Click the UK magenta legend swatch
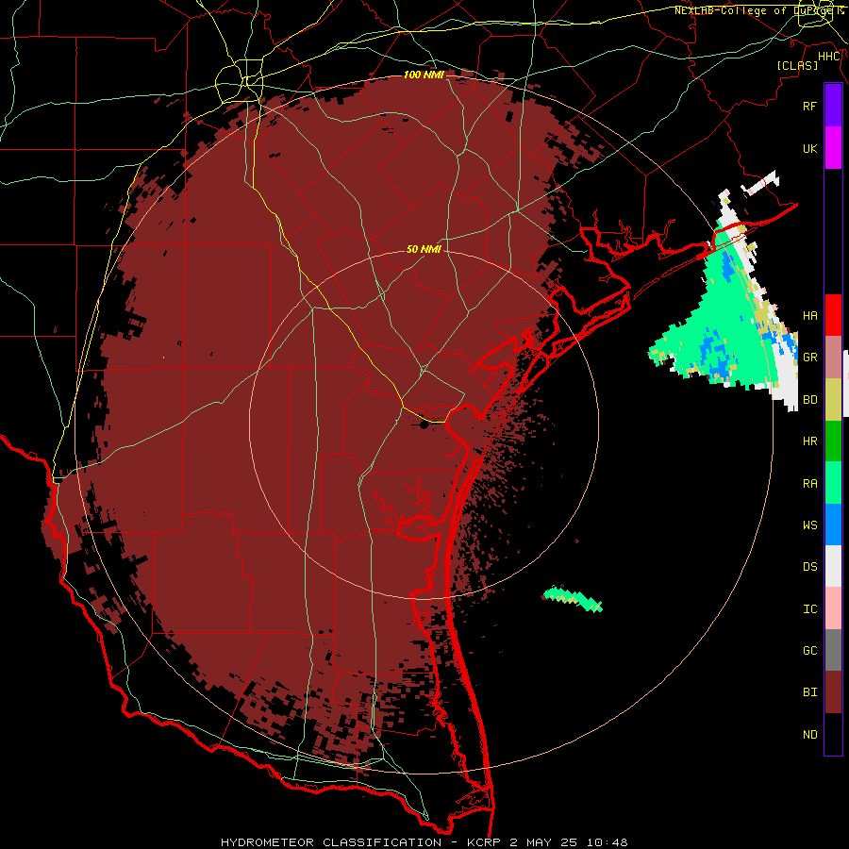 833,148
